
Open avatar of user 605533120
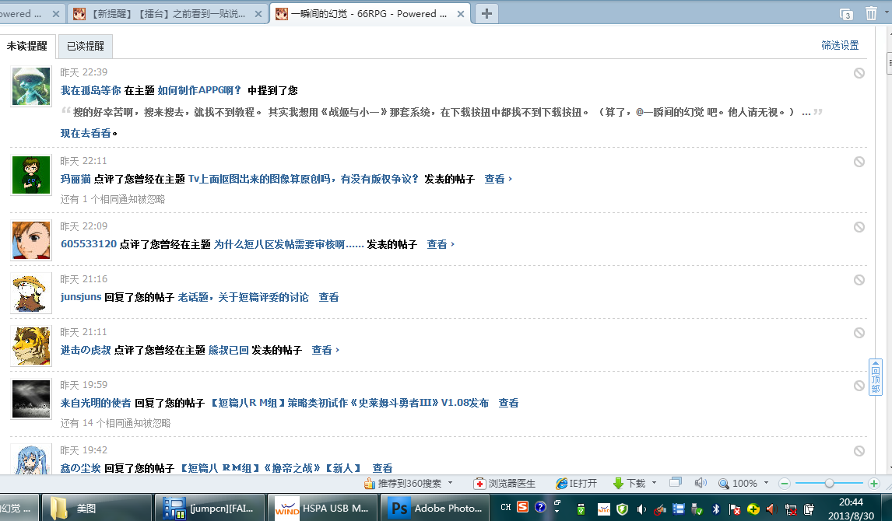31,240
